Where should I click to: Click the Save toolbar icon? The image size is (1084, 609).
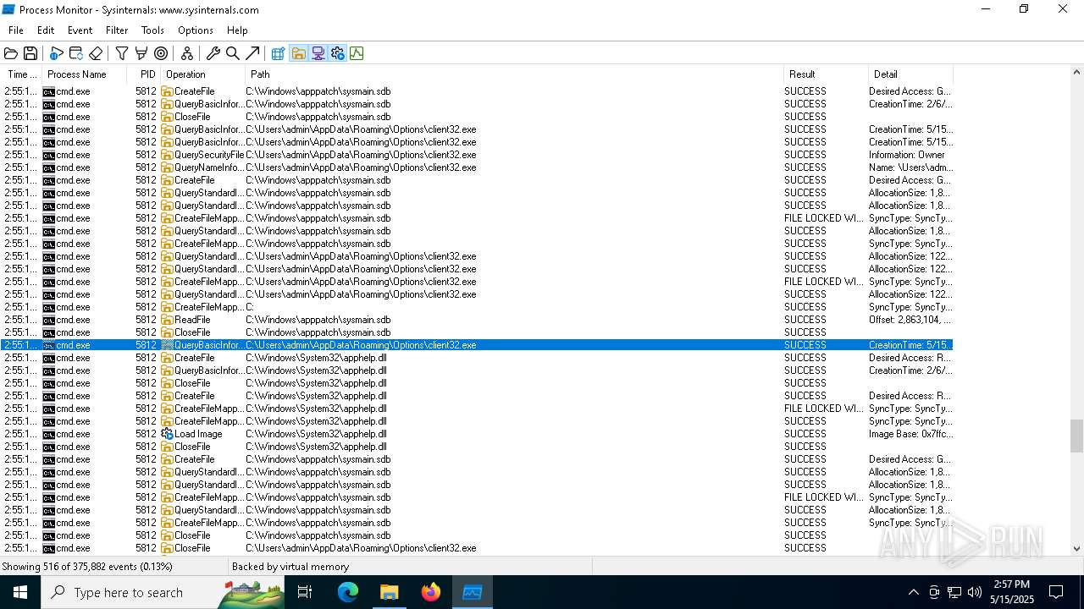tap(30, 53)
